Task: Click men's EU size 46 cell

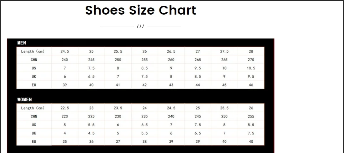Action: (x=251, y=85)
